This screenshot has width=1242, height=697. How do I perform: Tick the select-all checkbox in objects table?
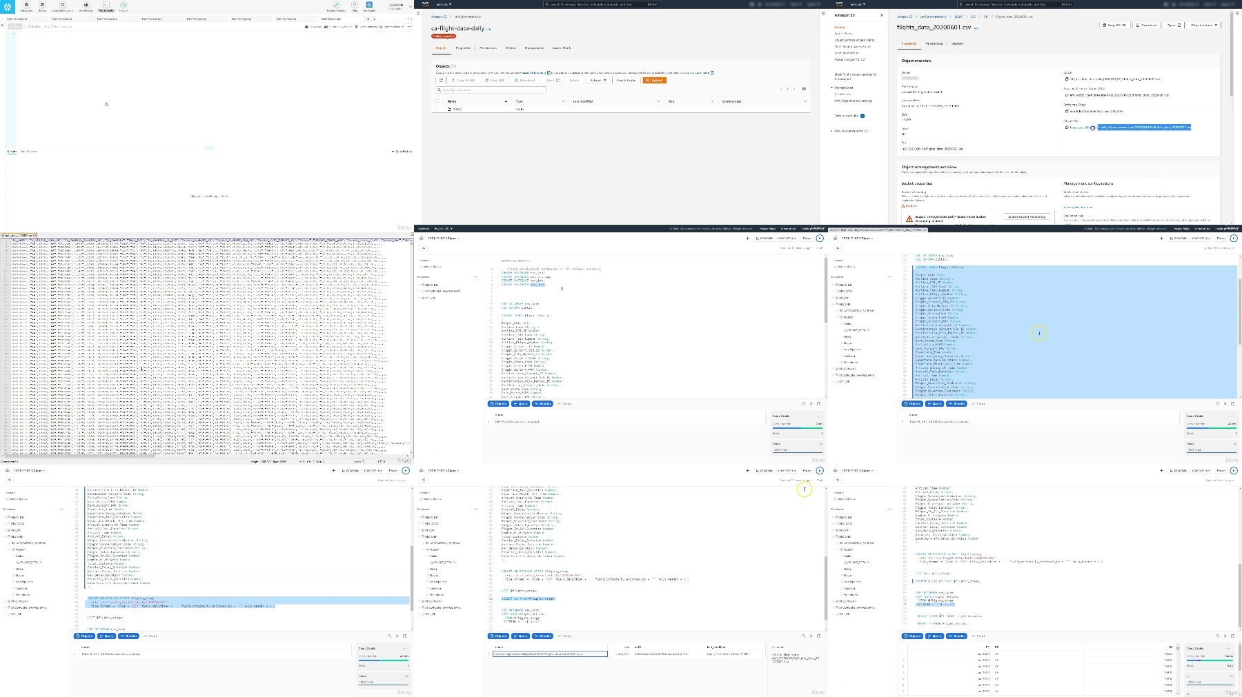click(x=437, y=101)
